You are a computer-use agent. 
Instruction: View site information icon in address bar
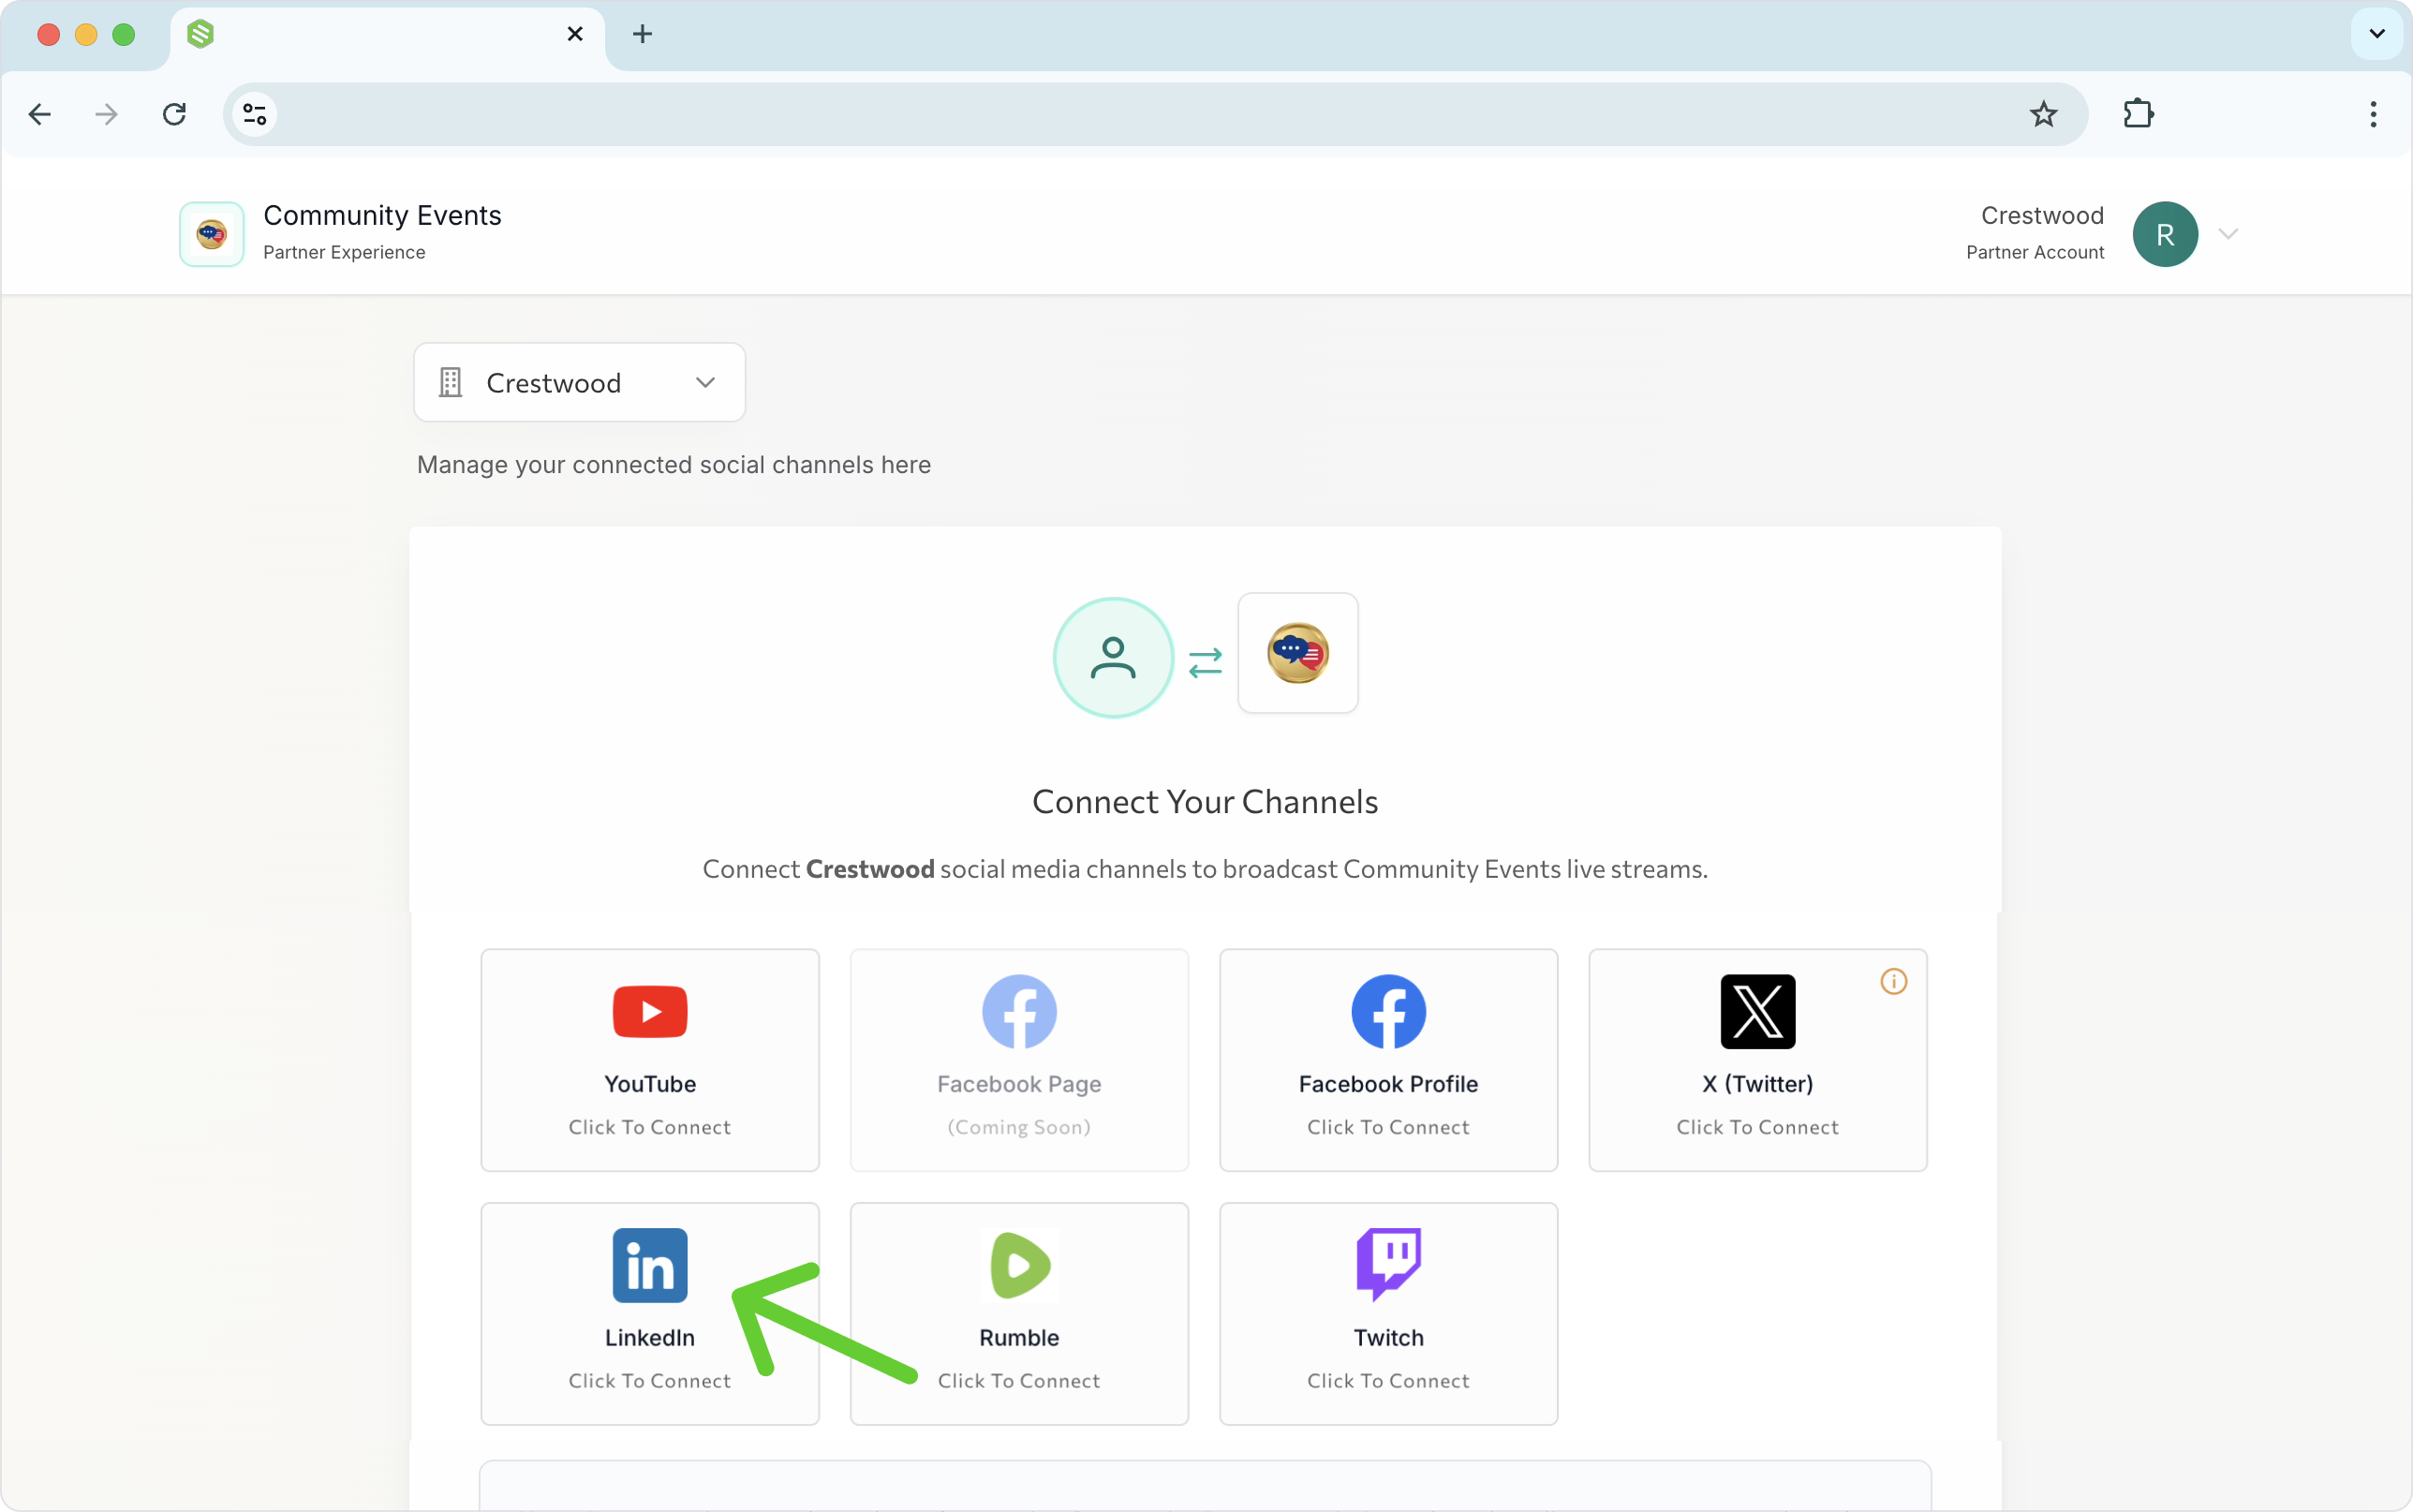255,114
